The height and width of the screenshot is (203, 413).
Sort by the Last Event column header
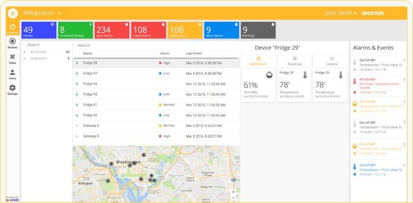[x=194, y=53]
